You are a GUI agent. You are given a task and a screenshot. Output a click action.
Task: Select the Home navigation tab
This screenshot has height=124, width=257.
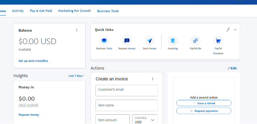[3, 11]
